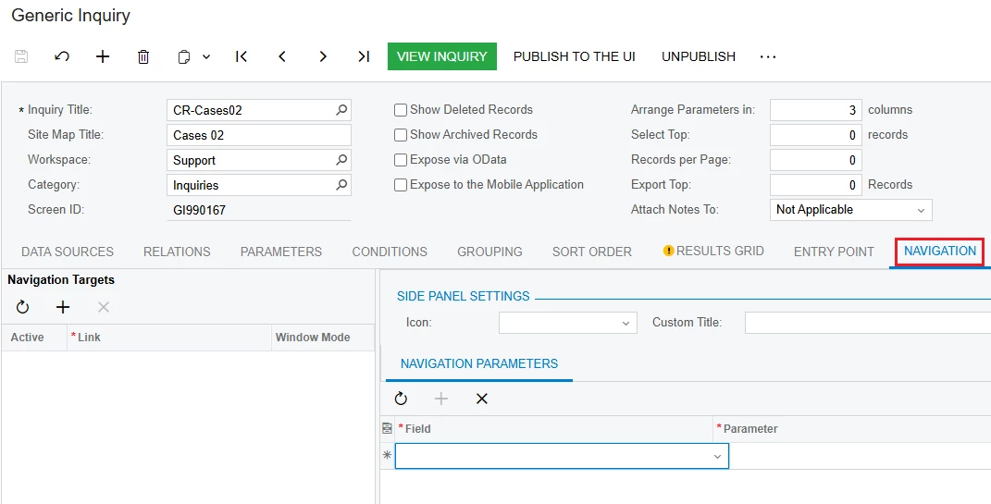Open Workspace lookup magnifier
Image resolution: width=991 pixels, height=504 pixels.
pos(341,160)
